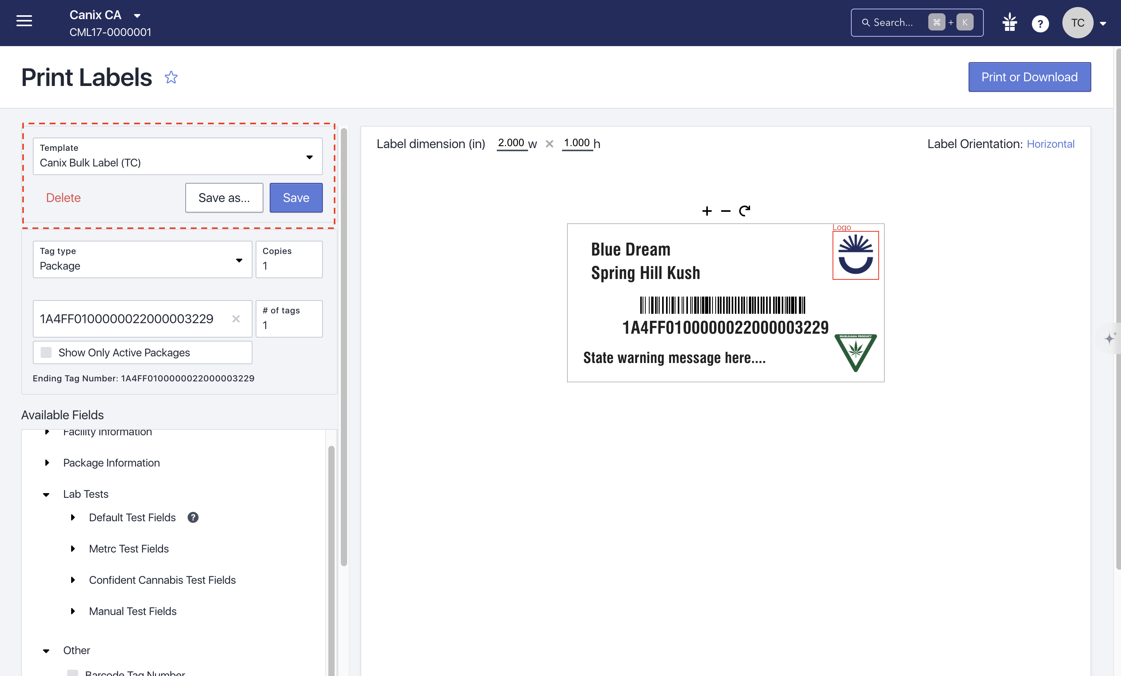Click the Copies input field
Image resolution: width=1121 pixels, height=676 pixels.
pos(289,259)
